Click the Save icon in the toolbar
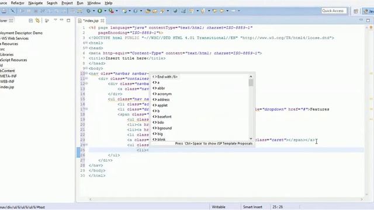This screenshot has height=210, width=374. point(4,11)
